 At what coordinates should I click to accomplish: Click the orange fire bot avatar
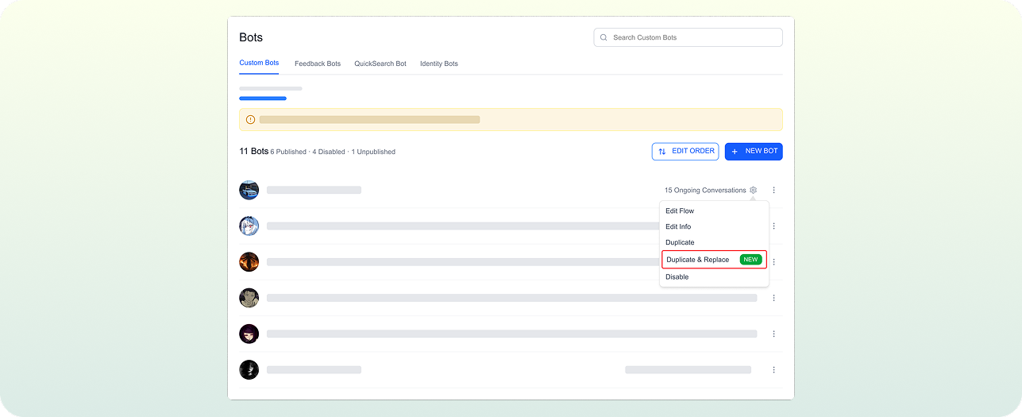(x=249, y=262)
